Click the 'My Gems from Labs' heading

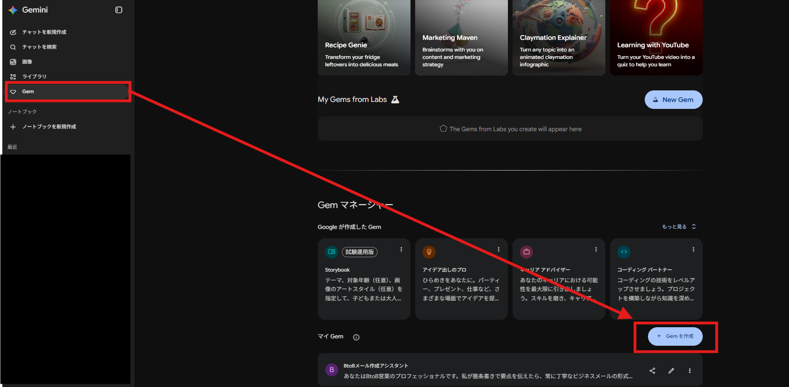pyautogui.click(x=352, y=99)
